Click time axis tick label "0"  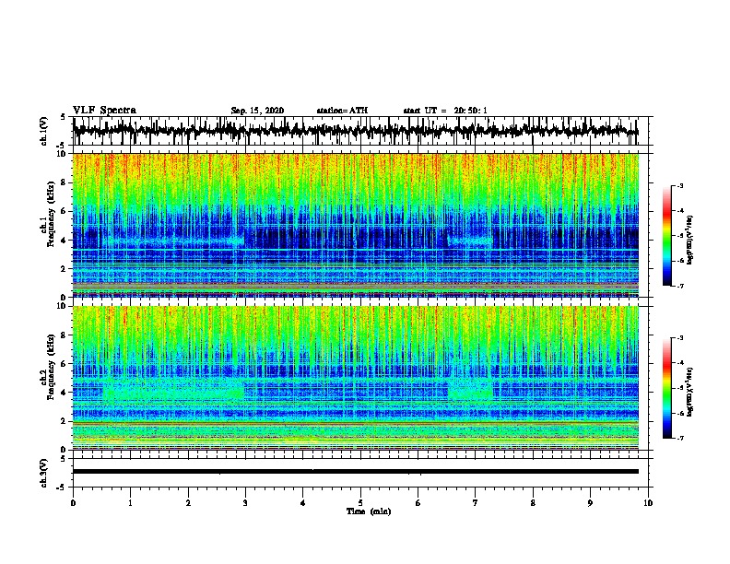[x=73, y=503]
